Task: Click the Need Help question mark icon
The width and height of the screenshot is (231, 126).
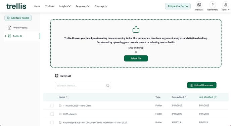Action: pyautogui.click(x=213, y=5)
